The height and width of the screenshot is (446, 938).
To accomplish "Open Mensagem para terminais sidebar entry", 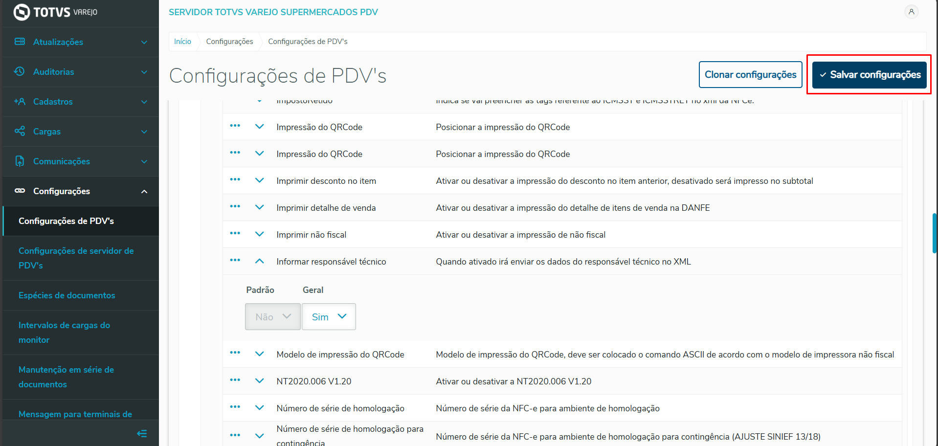I will [75, 414].
